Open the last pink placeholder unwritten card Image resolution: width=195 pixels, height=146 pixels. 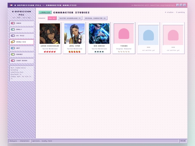pos(173,38)
